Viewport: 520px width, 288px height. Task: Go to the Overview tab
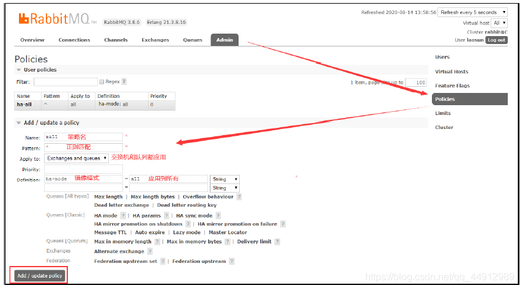[32, 40]
